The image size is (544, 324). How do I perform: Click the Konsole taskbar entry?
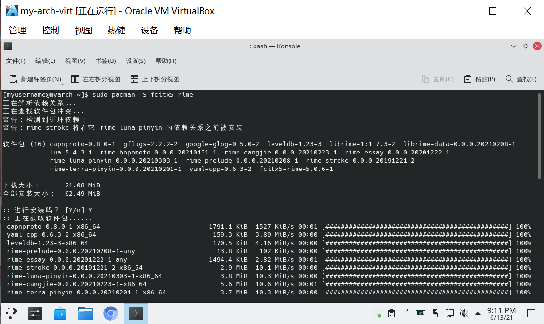[136, 313]
